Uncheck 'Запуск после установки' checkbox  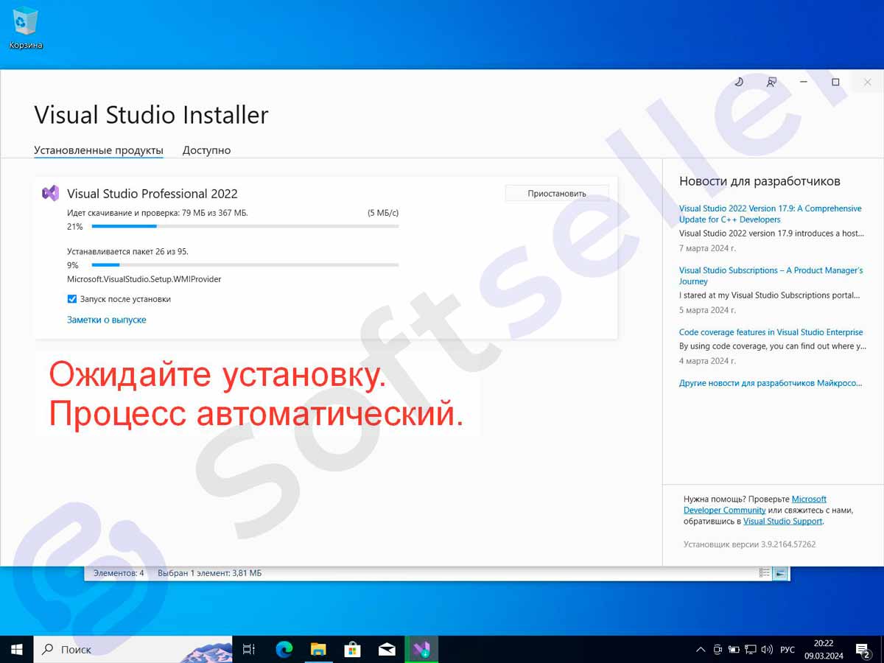click(x=72, y=299)
